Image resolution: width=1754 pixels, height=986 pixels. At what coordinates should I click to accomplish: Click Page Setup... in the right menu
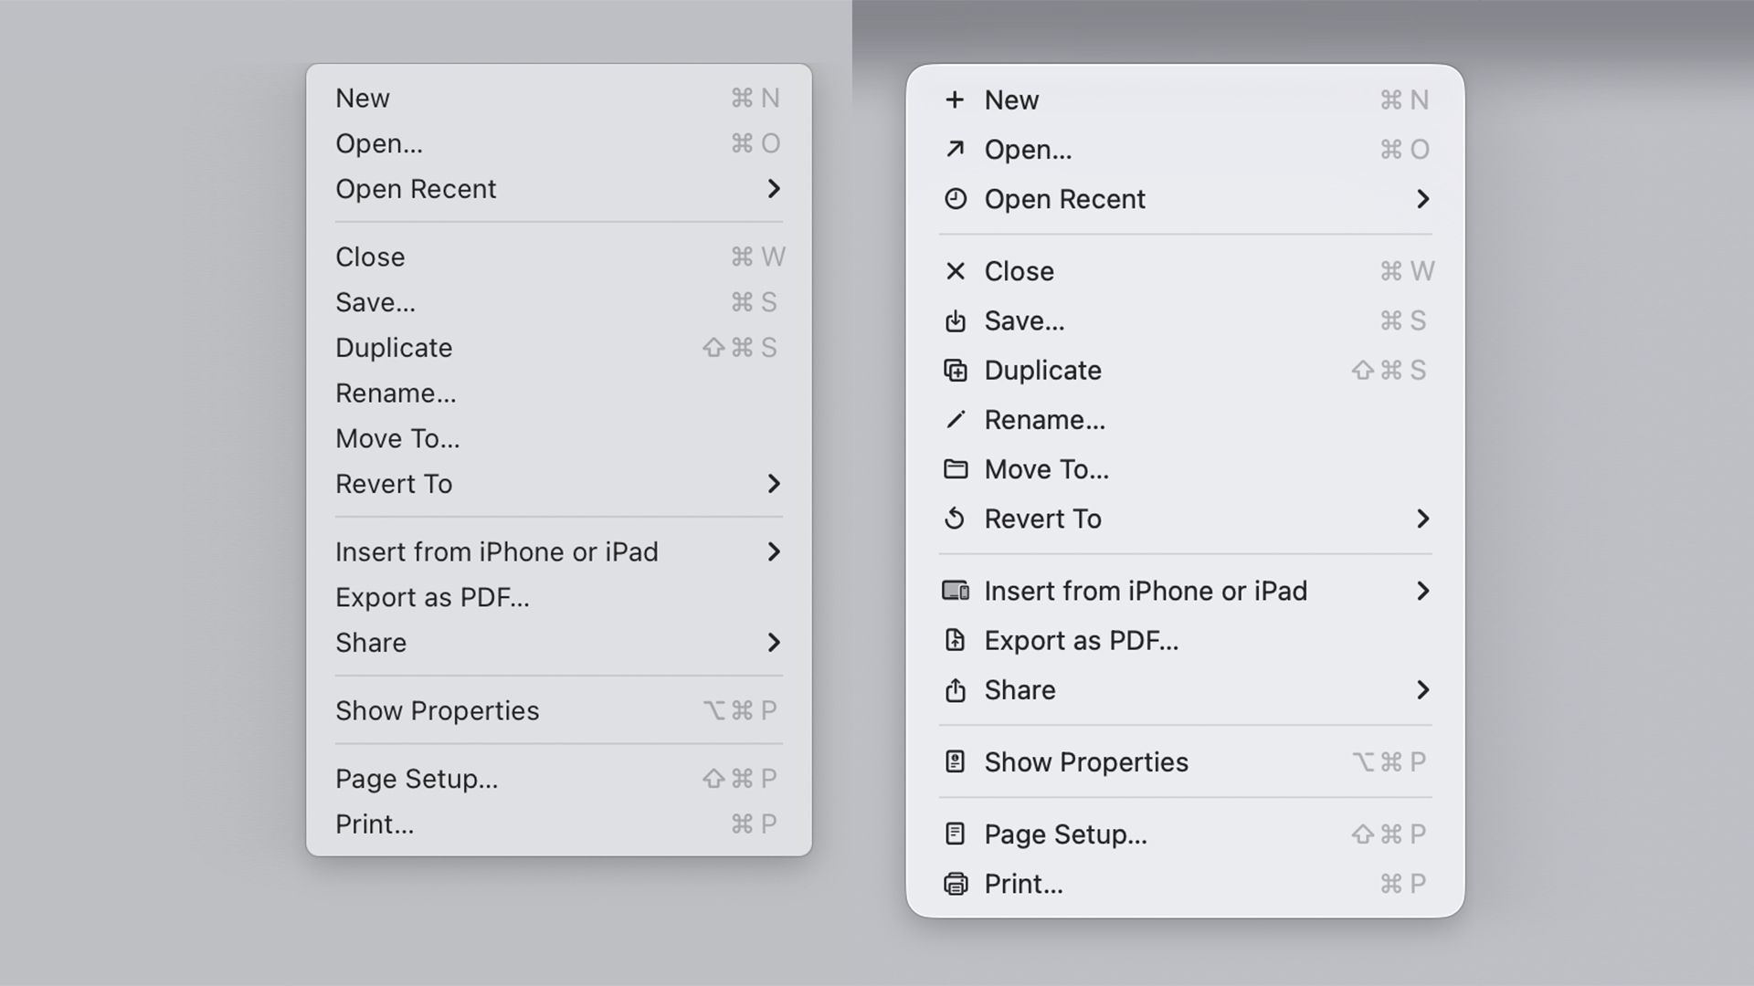[x=1065, y=834]
